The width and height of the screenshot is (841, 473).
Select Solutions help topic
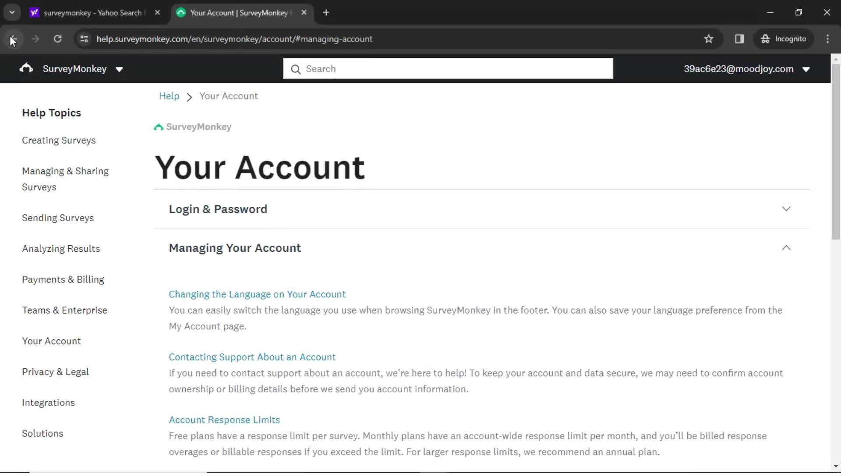tap(42, 433)
